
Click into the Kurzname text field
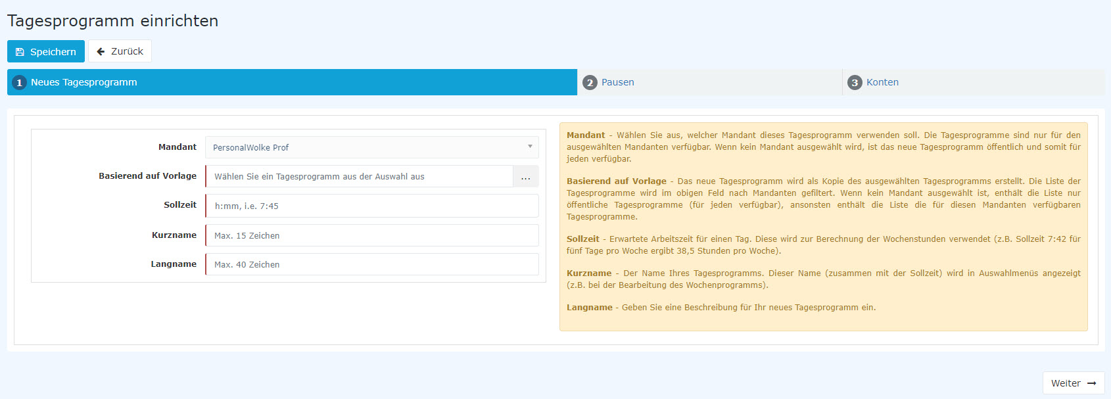(371, 235)
